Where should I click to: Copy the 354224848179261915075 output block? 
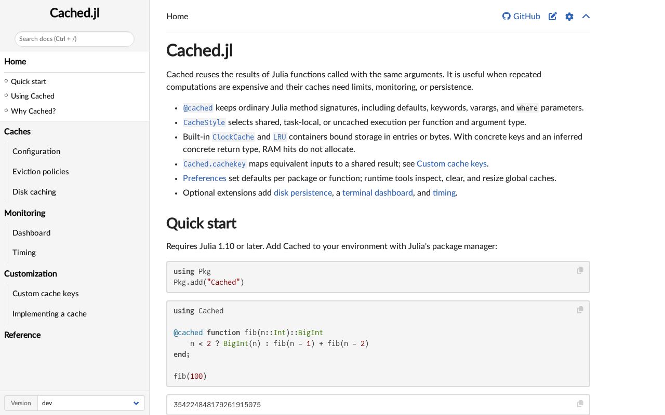[580, 404]
